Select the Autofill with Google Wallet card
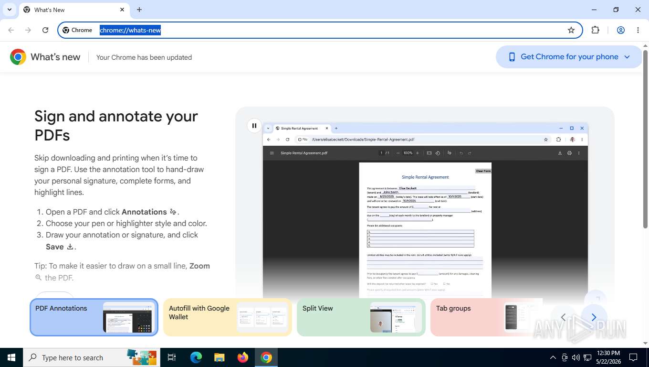Image resolution: width=649 pixels, height=367 pixels. click(228, 317)
